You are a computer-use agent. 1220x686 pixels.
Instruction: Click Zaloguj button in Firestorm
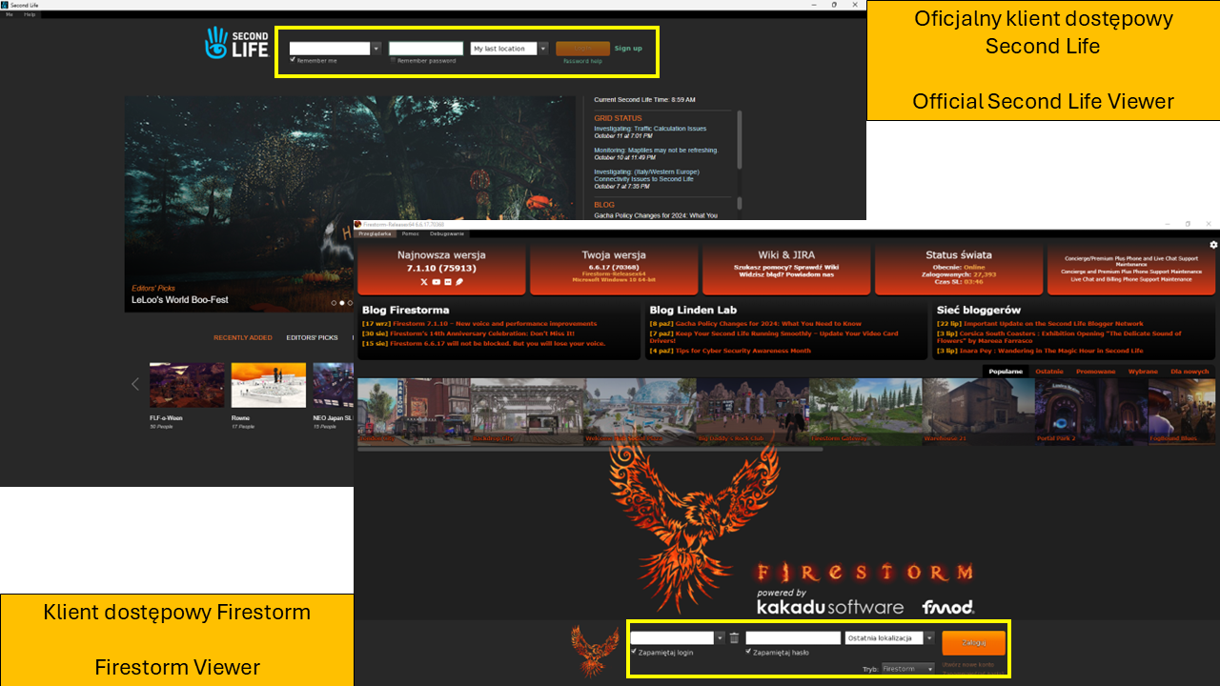click(x=973, y=642)
